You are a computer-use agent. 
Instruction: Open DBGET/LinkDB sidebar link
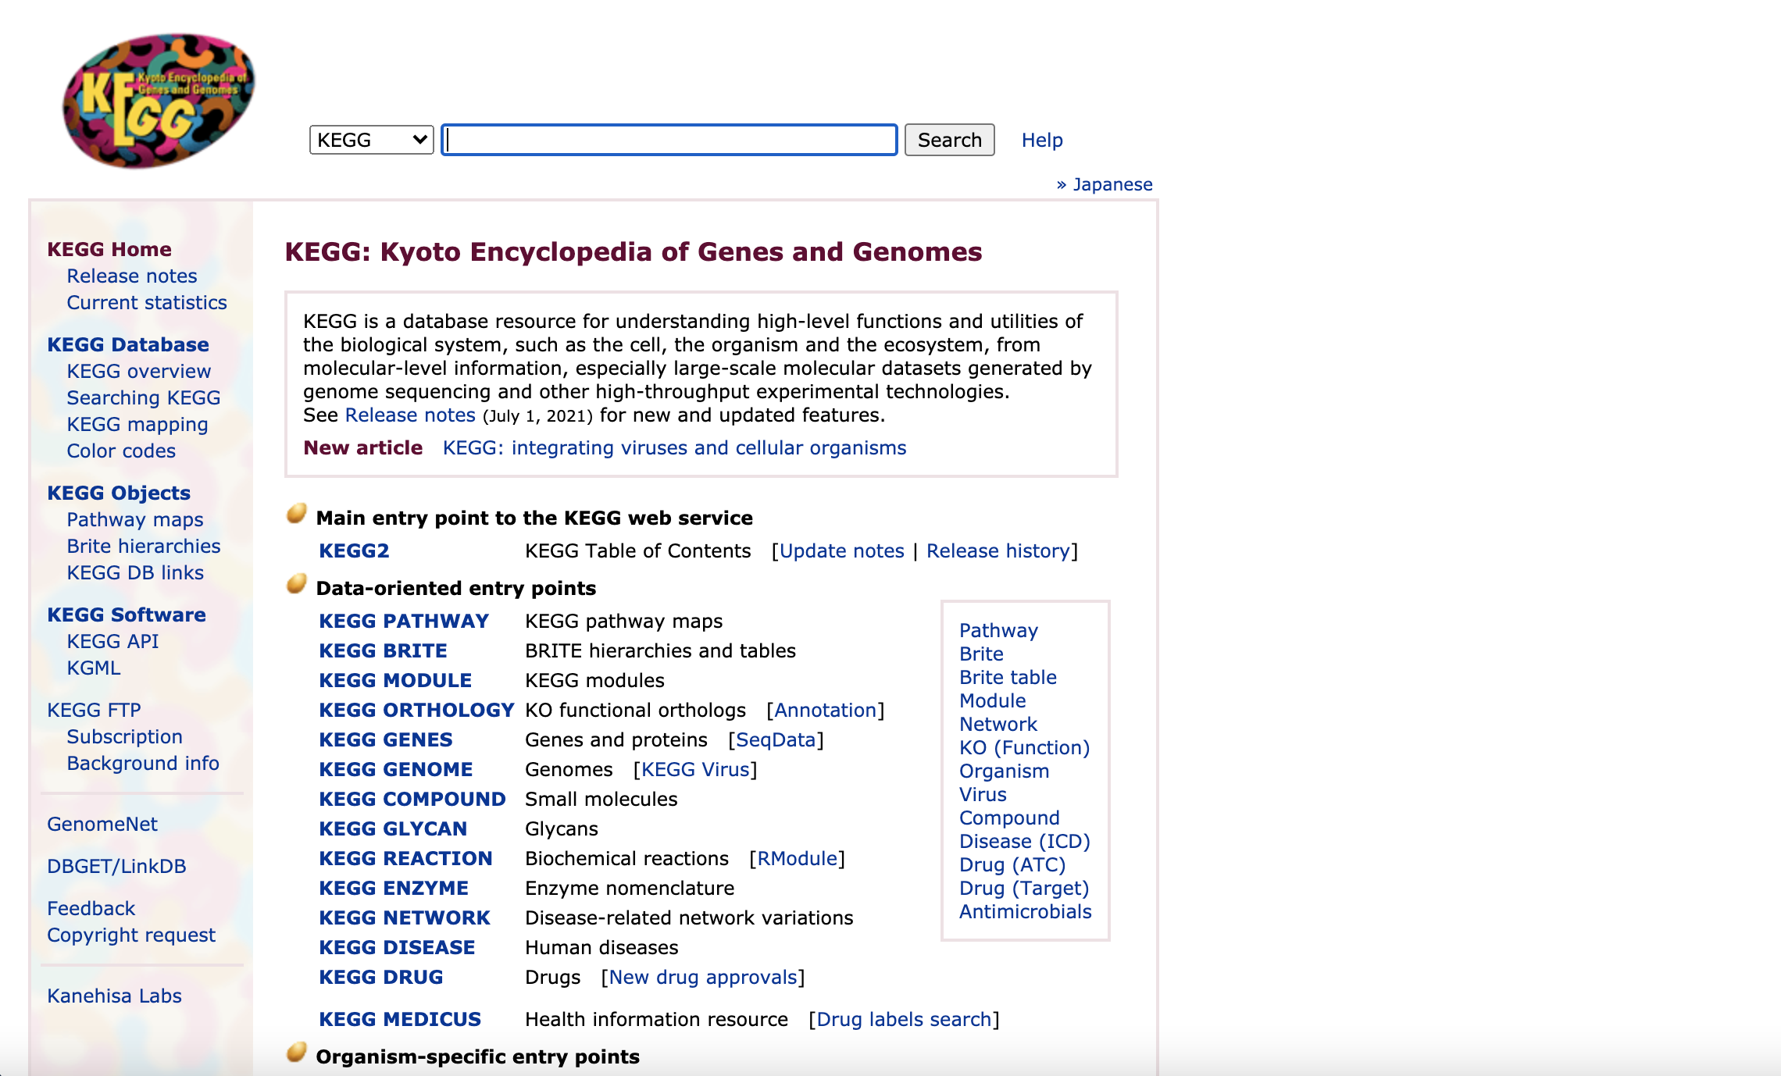[x=116, y=866]
